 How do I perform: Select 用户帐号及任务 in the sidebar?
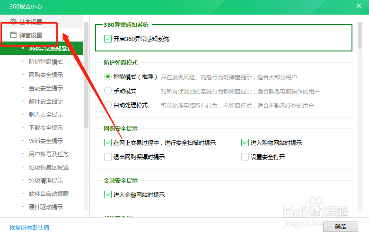[x=49, y=154]
